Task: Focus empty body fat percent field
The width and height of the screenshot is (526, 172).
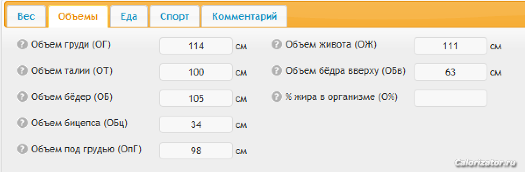Action: point(451,98)
